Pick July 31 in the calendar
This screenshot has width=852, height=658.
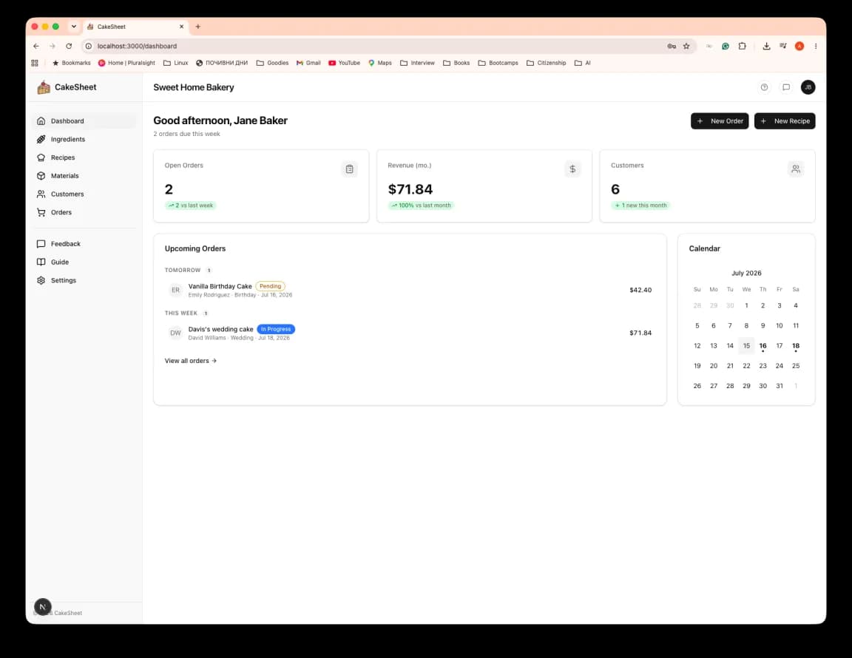[x=780, y=387]
